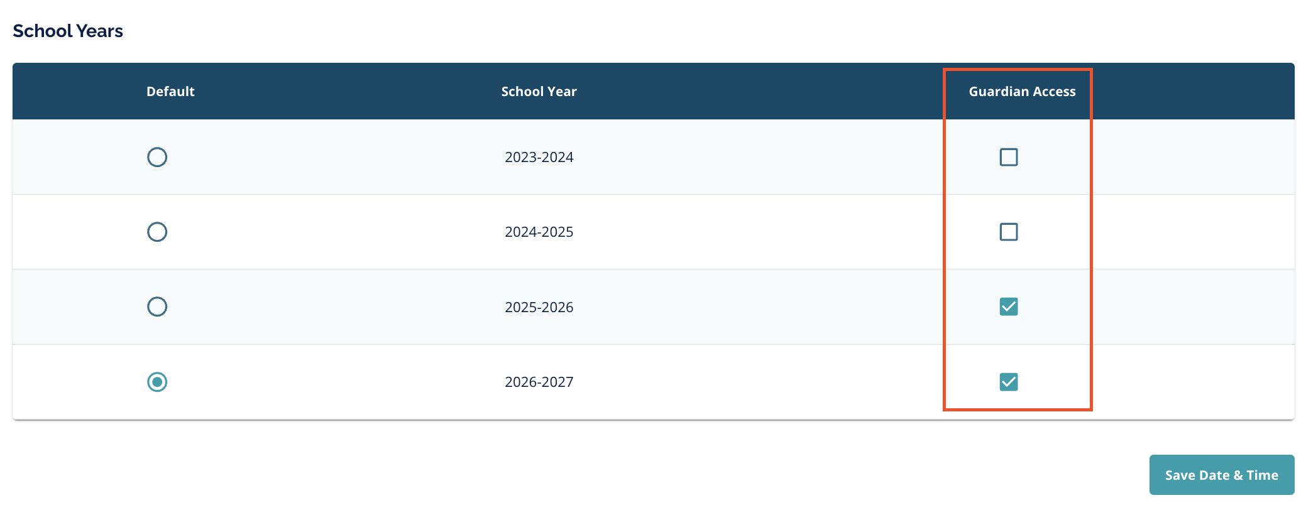This screenshot has height=510, width=1306.
Task: Click the School Year column header
Action: 539,92
